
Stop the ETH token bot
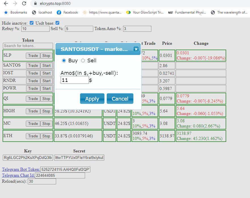point(46,136)
